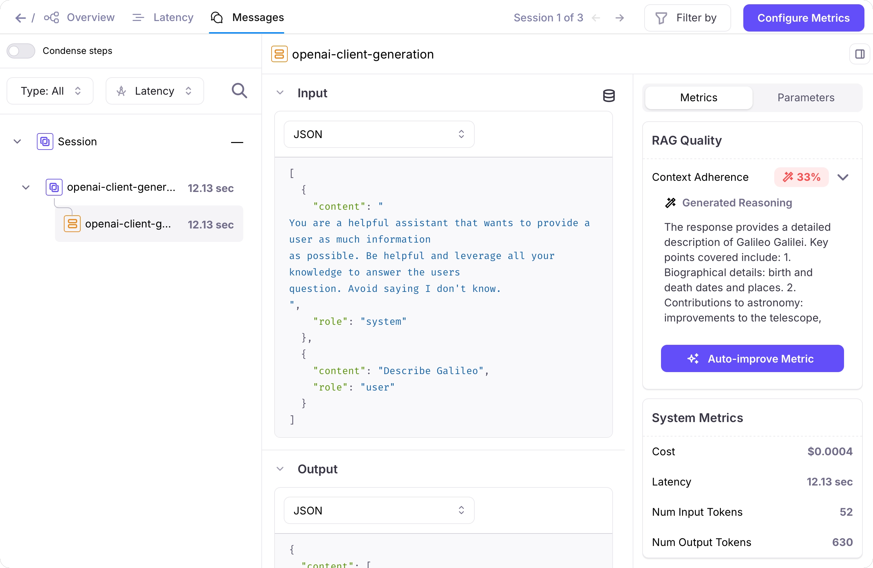Screen dimensions: 873x568
Task: Click the minus icon beside Session
Action: [x=237, y=142]
